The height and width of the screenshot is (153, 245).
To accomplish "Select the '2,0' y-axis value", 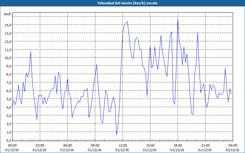I will click(9, 124).
